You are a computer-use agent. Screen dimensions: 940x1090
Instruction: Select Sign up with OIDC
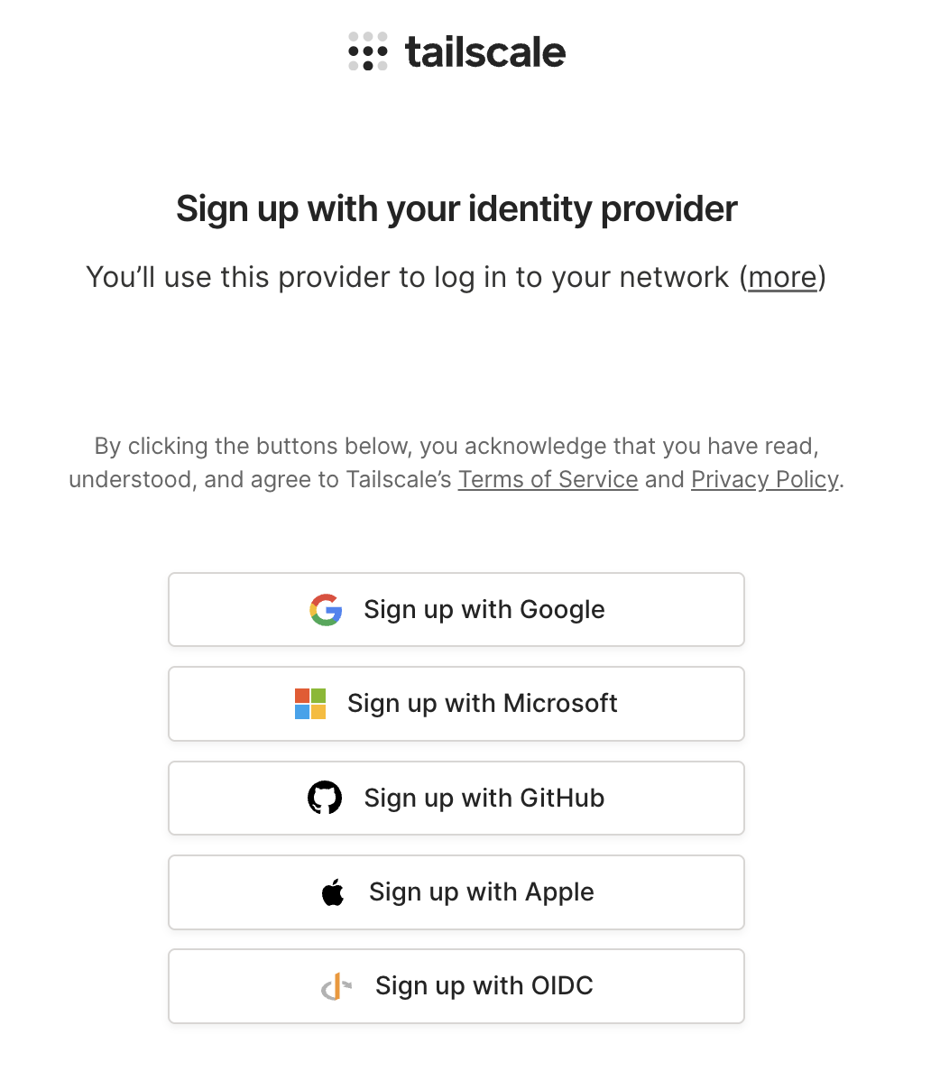coord(456,985)
